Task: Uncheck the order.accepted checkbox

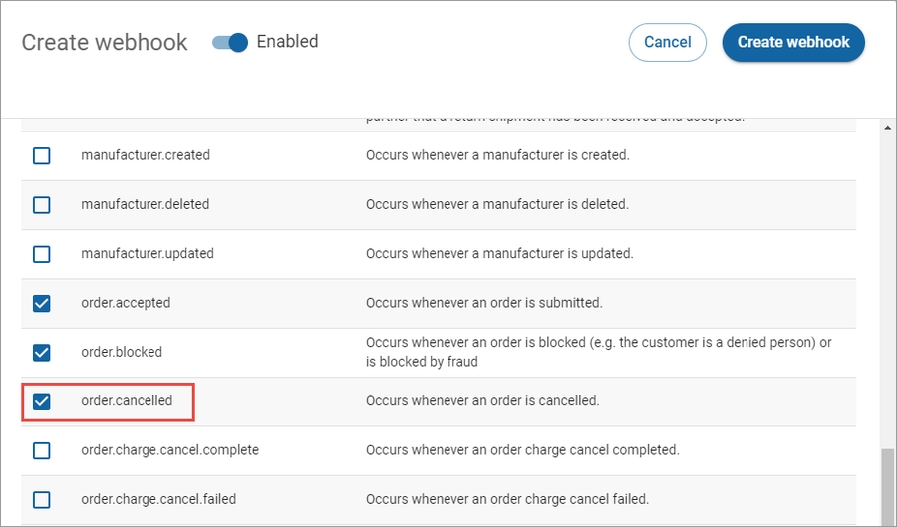Action: tap(42, 303)
